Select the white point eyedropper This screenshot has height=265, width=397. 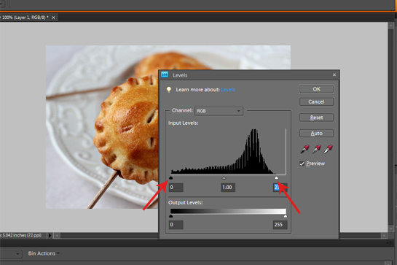pyautogui.click(x=328, y=149)
